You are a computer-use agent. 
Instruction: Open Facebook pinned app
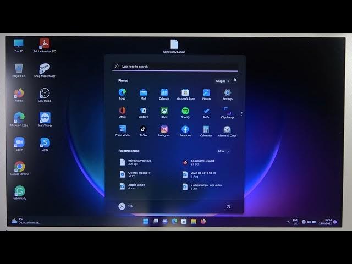185,131
